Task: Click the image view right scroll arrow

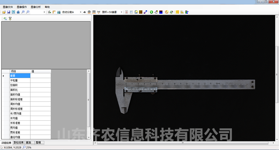Action: coord(273,143)
